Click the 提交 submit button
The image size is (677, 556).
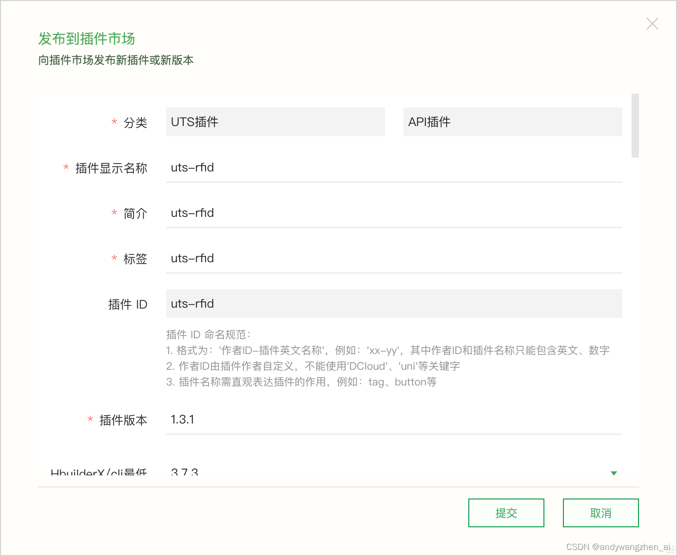coord(506,513)
